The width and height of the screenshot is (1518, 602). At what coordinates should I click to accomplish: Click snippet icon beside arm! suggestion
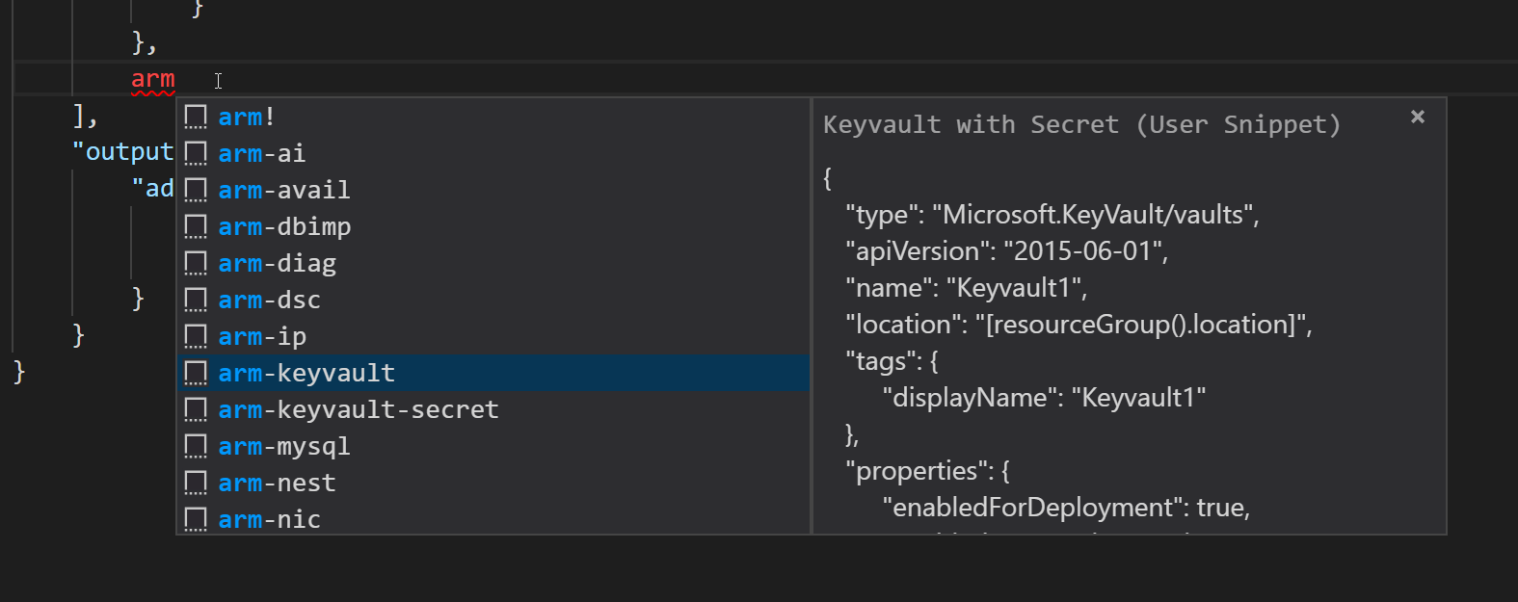pyautogui.click(x=196, y=118)
